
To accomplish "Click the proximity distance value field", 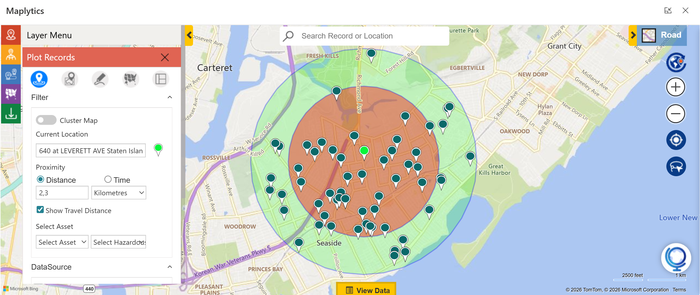I will (x=62, y=193).
